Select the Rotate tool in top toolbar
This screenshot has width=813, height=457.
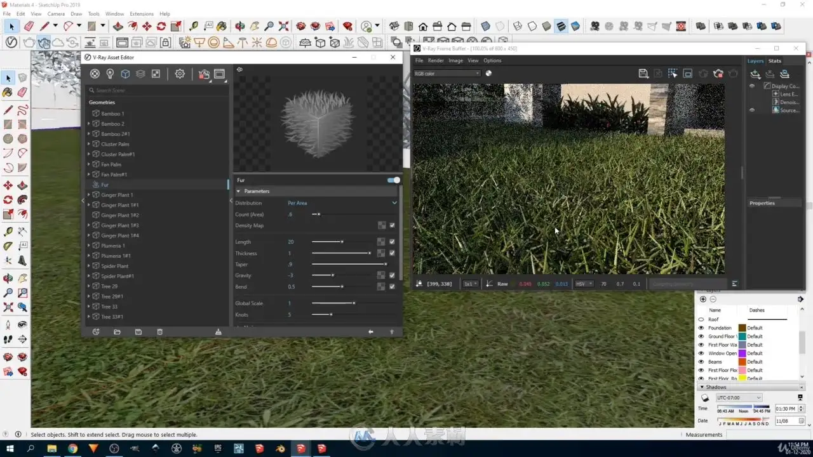pyautogui.click(x=161, y=26)
